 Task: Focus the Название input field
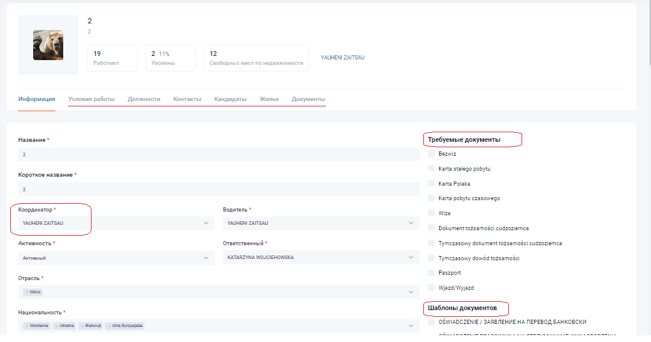(x=218, y=154)
